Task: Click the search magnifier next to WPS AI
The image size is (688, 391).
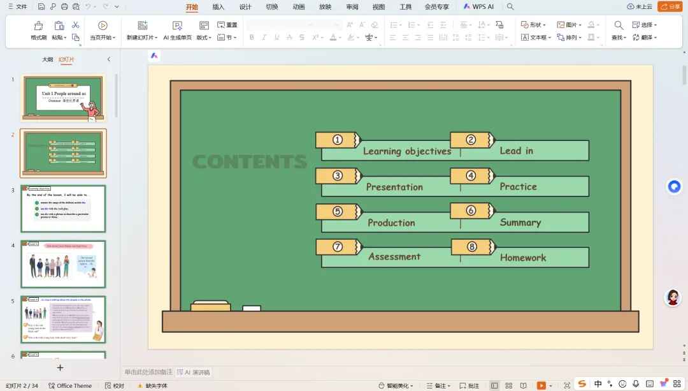Action: [509, 7]
